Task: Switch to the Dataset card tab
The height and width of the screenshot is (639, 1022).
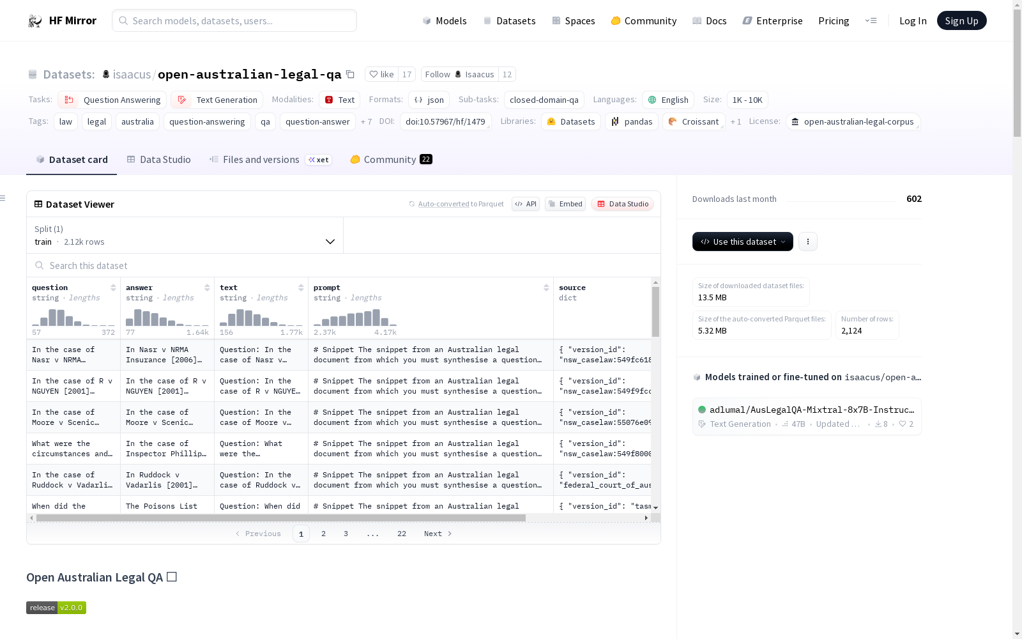Action: [x=72, y=160]
